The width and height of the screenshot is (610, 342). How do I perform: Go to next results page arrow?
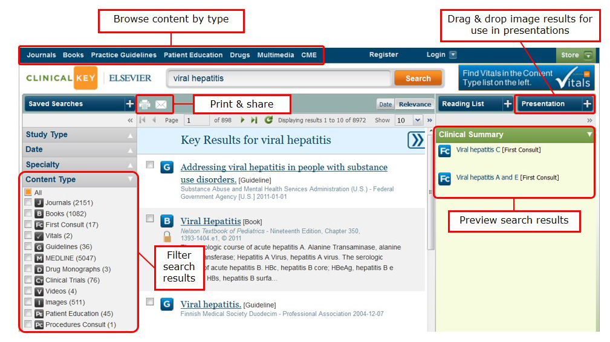(242, 120)
